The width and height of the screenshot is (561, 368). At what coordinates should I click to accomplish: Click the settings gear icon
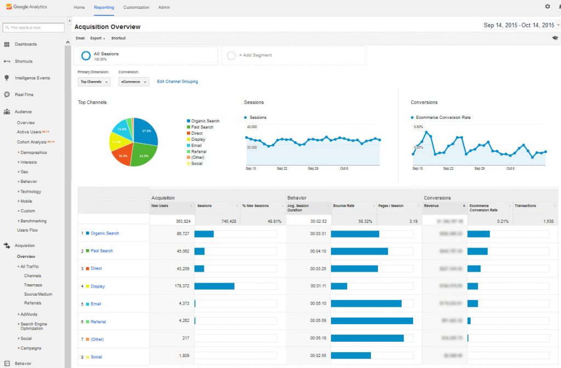tap(547, 7)
